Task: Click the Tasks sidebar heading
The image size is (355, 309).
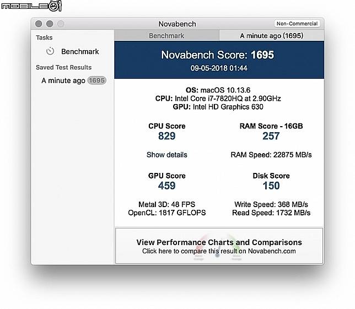Action: pos(44,37)
